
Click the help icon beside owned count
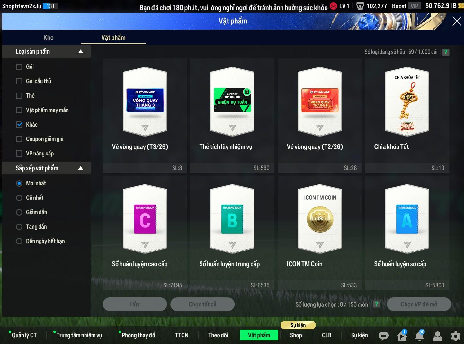click(446, 52)
